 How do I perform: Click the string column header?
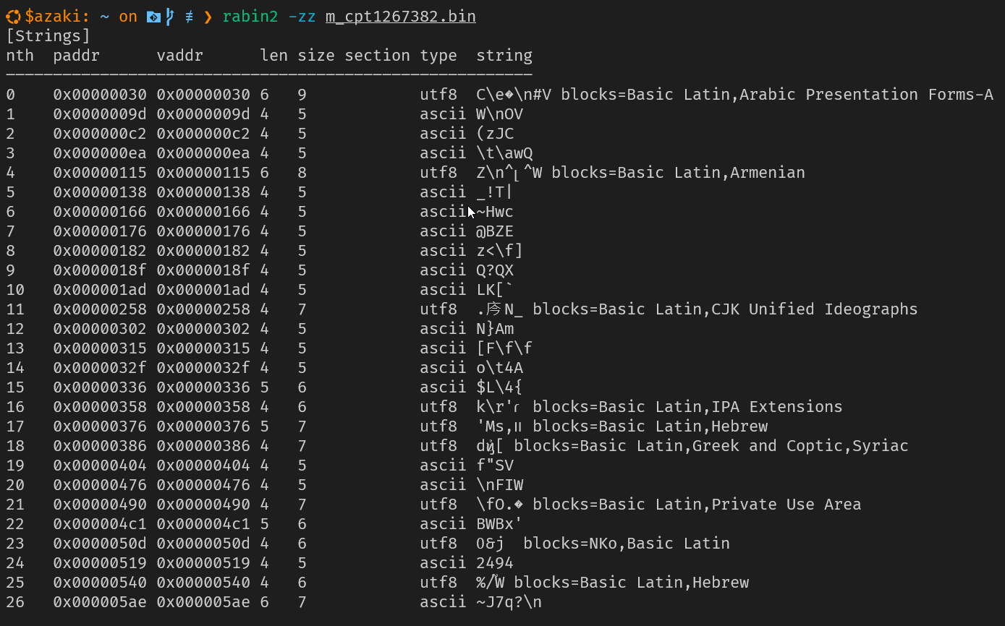click(x=504, y=56)
